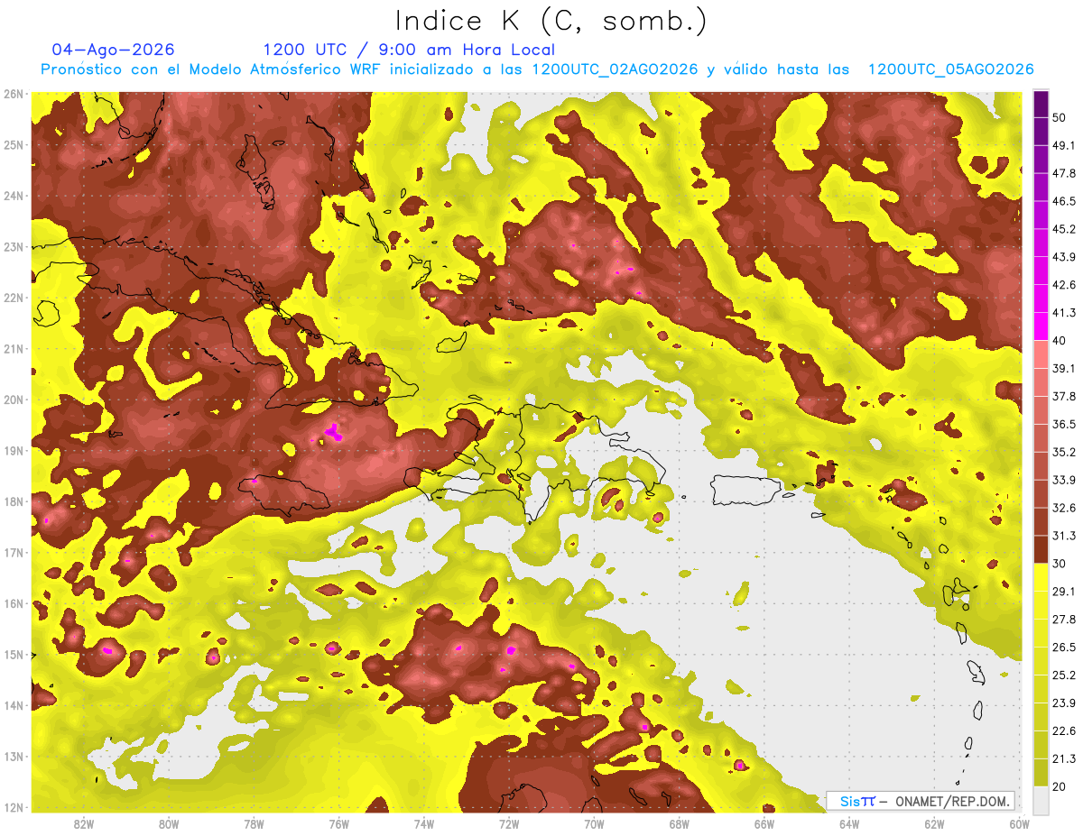1083x836 pixels.
Task: Click the colorbar value "43.9"
Action: [1064, 256]
